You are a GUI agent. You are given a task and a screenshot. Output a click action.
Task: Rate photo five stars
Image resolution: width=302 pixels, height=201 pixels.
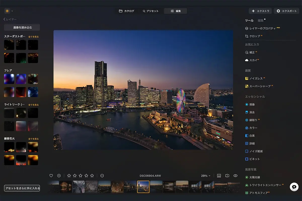[92, 176]
